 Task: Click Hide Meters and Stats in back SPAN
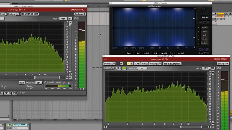[30, 14]
